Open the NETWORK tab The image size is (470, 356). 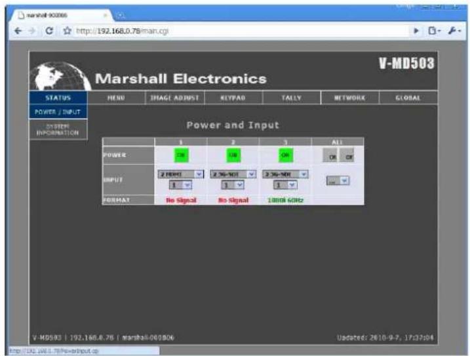pyautogui.click(x=350, y=98)
